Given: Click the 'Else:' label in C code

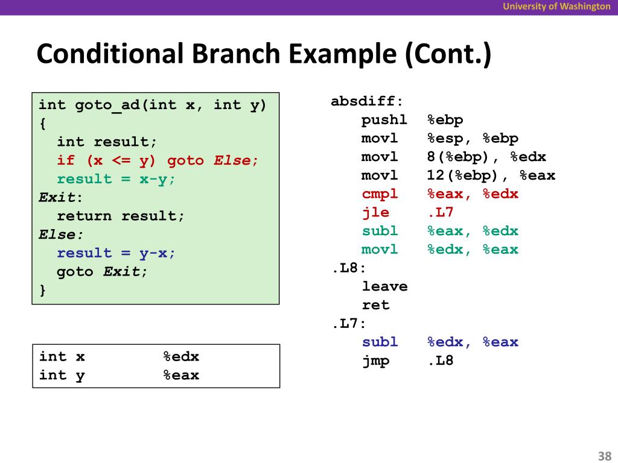Looking at the screenshot, I should pyautogui.click(x=61, y=235).
